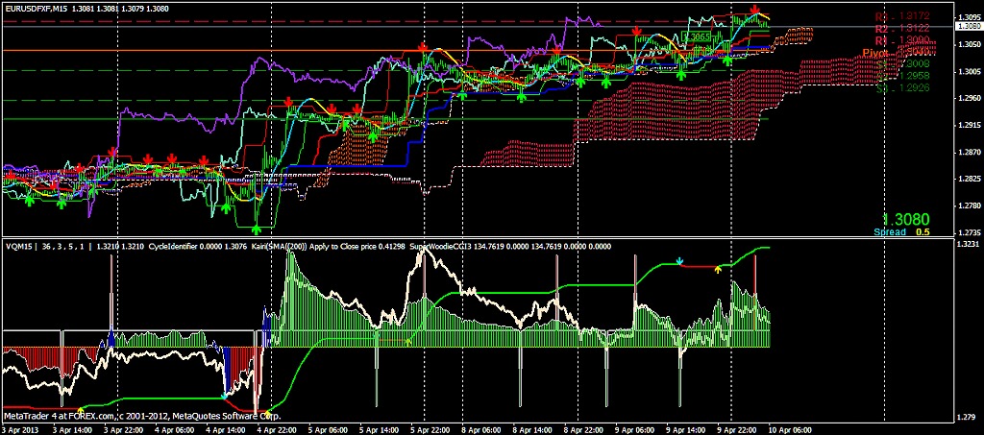Click the lowest green buy arrow on the chart

pos(257,230)
